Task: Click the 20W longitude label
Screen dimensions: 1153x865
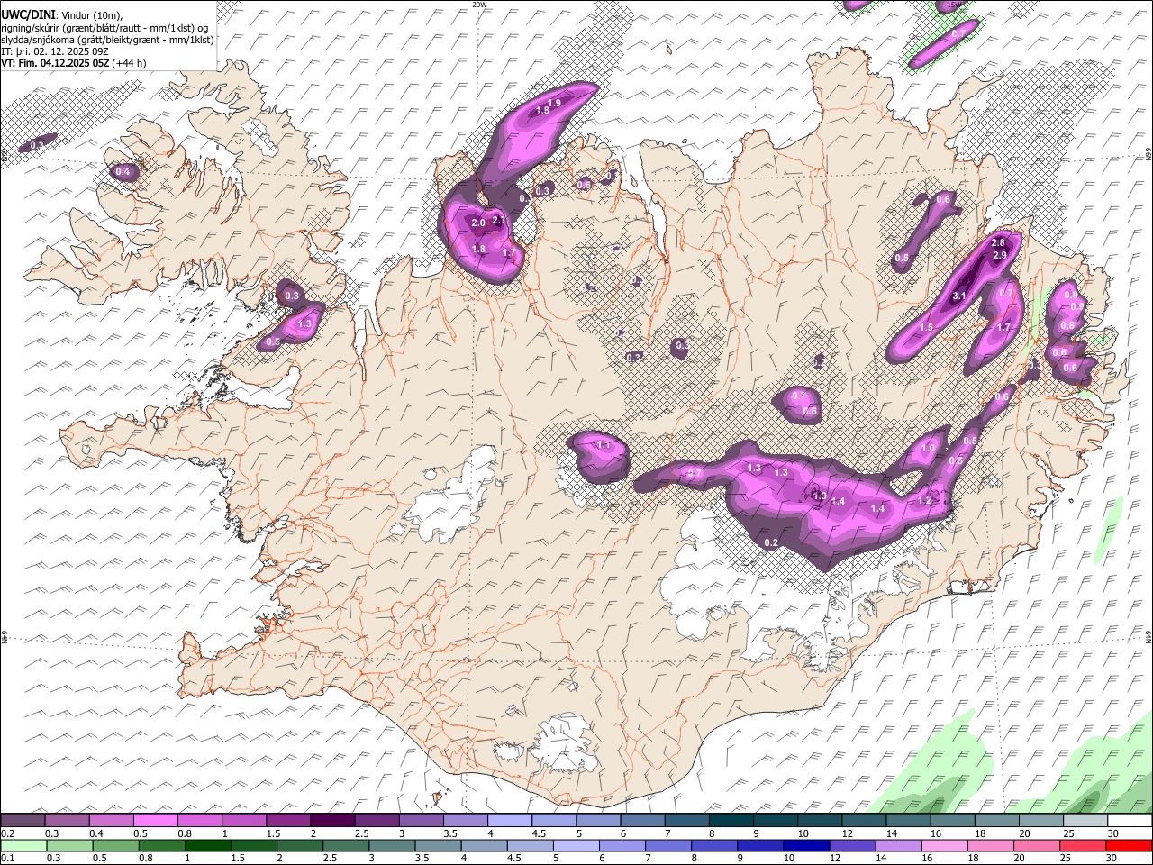Action: pos(479,5)
